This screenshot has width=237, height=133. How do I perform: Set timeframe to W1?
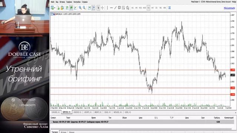click(x=160, y=8)
